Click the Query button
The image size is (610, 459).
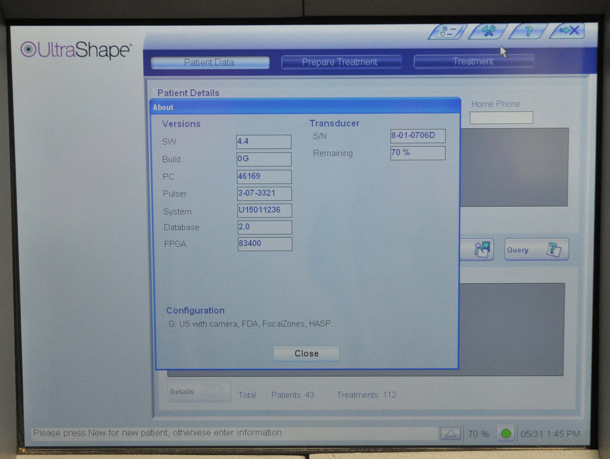click(x=537, y=250)
